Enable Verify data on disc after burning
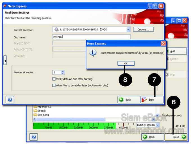 pyautogui.click(x=54, y=79)
